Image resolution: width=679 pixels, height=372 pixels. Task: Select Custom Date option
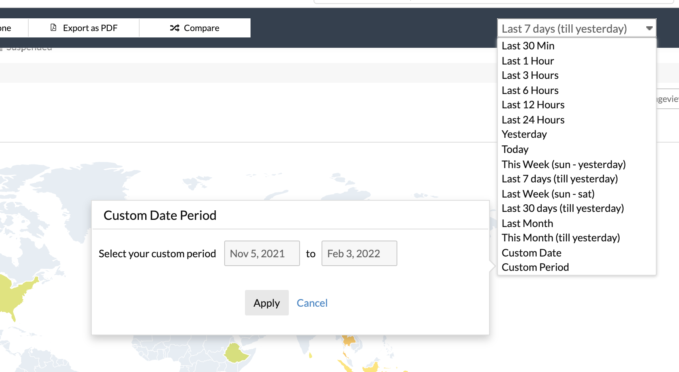[x=531, y=253]
